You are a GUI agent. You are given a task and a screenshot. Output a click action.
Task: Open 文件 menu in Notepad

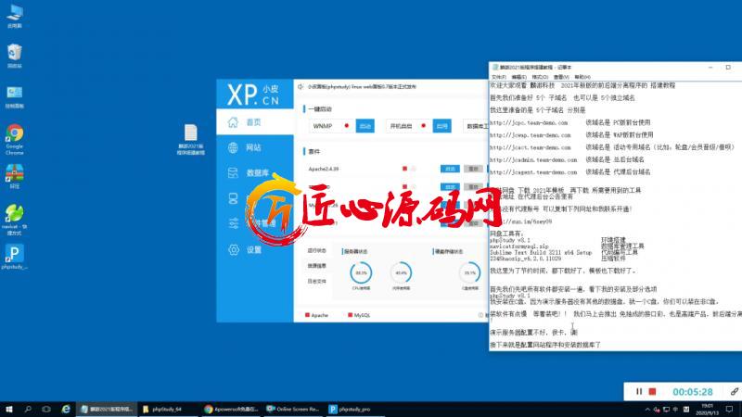coord(499,77)
